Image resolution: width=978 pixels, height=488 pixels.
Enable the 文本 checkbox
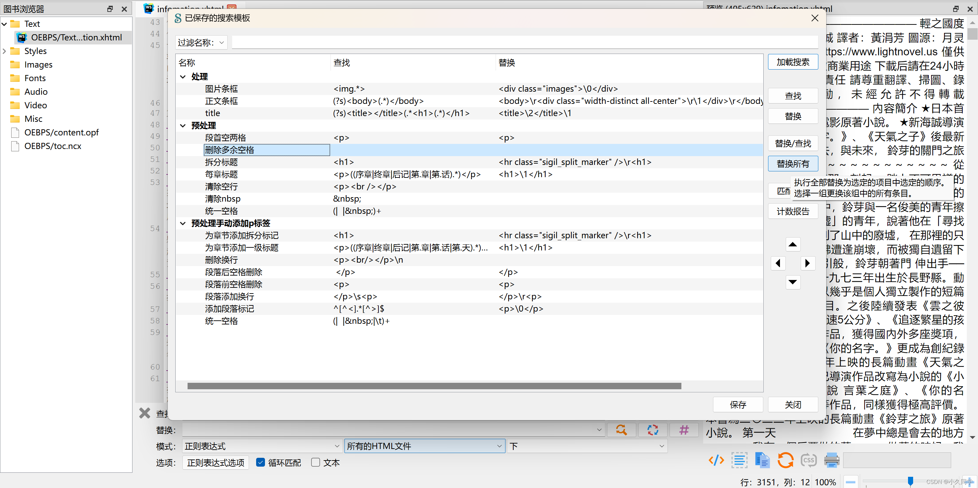315,462
